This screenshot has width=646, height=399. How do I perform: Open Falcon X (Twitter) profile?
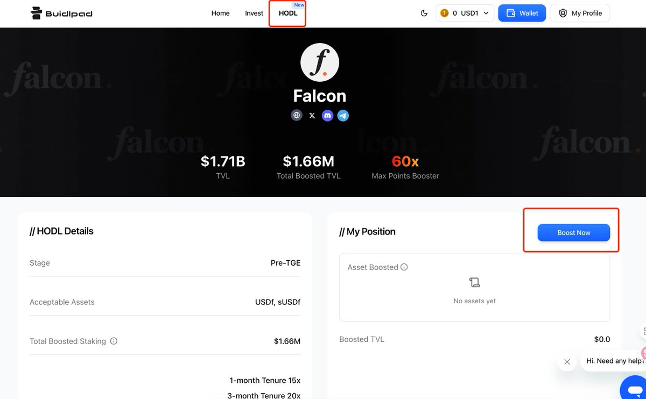pyautogui.click(x=312, y=116)
